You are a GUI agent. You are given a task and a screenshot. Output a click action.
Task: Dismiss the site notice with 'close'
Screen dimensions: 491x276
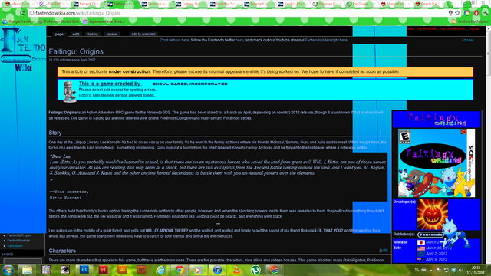[468, 40]
